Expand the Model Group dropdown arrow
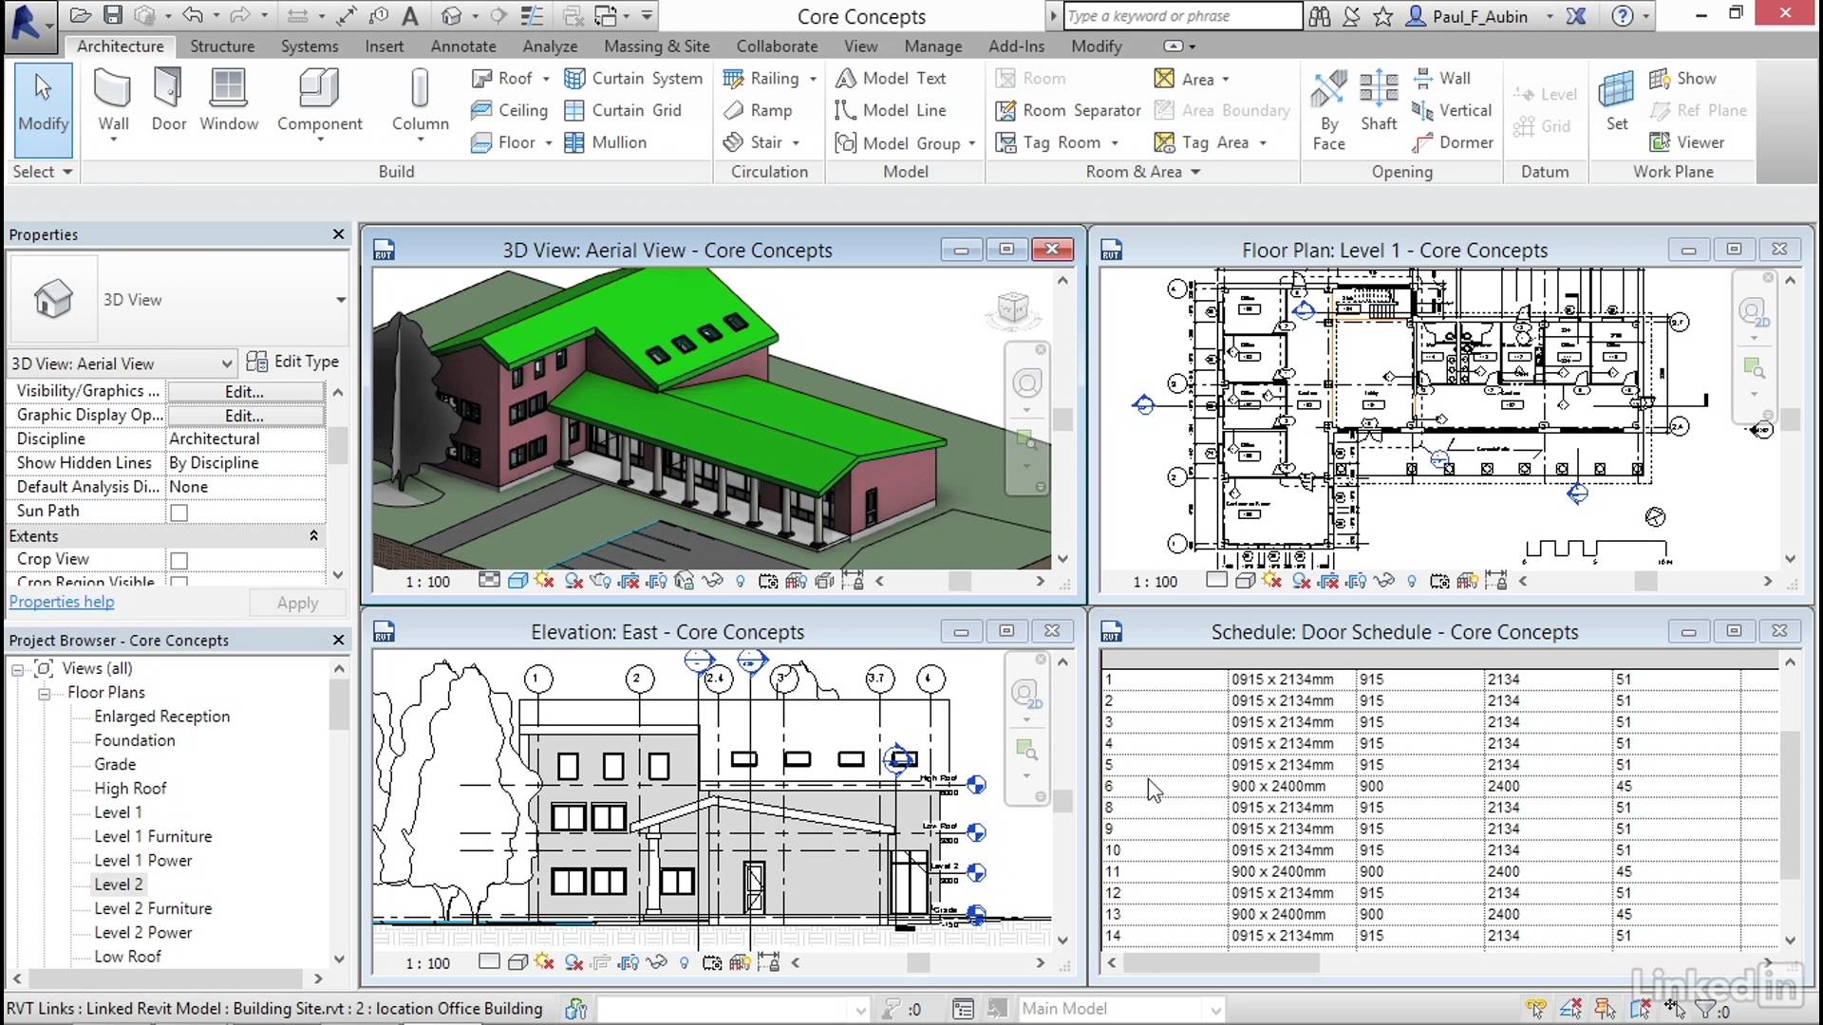 click(x=971, y=143)
